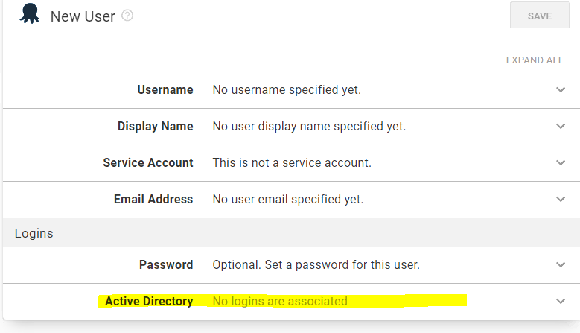Click 'No username specified yet.' text
The image size is (580, 333).
point(287,90)
